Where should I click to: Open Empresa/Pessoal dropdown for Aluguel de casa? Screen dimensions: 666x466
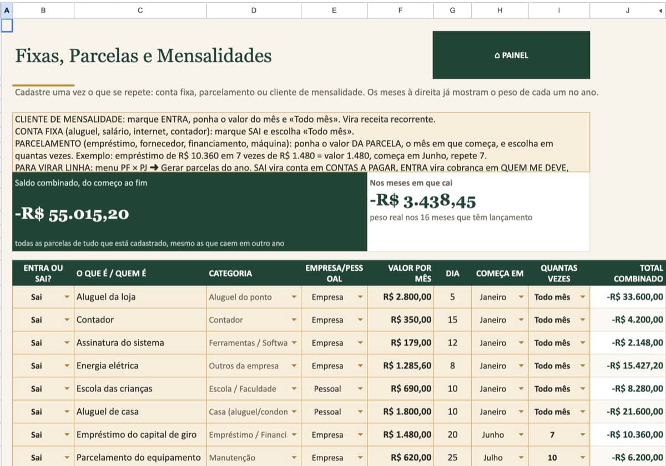pos(360,412)
